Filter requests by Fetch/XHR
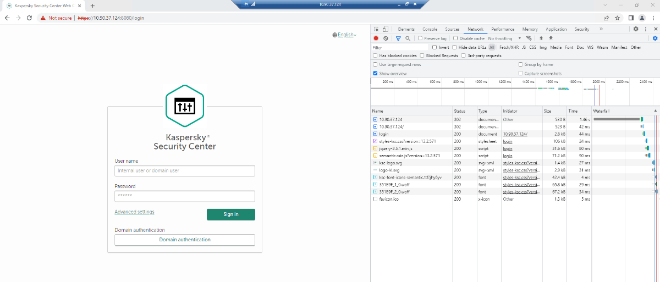The height and width of the screenshot is (282, 660). (509, 47)
